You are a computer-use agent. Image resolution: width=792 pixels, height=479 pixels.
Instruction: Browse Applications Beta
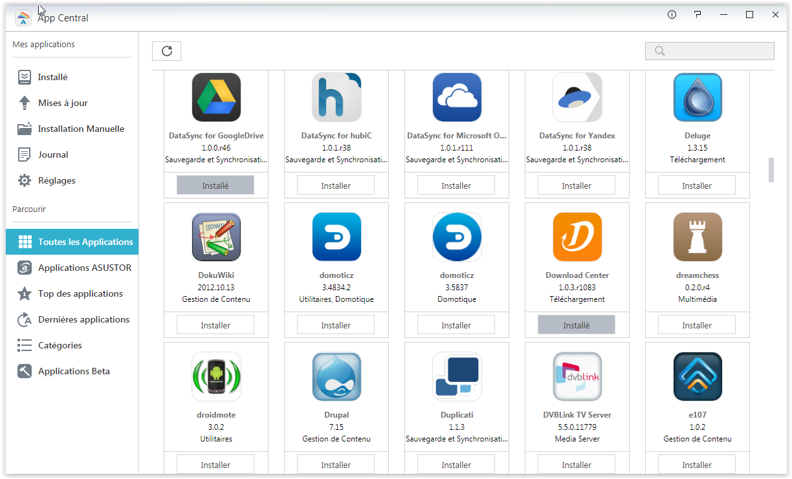[x=72, y=371]
